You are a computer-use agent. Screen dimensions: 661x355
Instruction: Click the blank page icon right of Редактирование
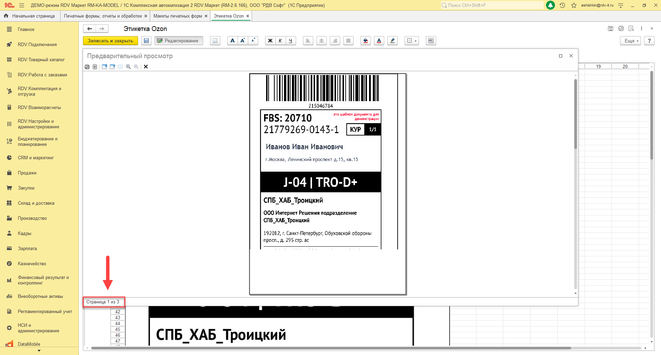215,41
